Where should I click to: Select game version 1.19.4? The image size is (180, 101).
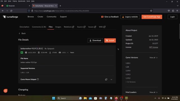coord(128,71)
